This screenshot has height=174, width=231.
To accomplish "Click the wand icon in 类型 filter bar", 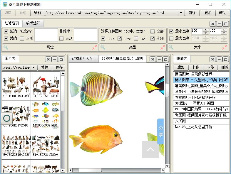I will [x=103, y=47].
